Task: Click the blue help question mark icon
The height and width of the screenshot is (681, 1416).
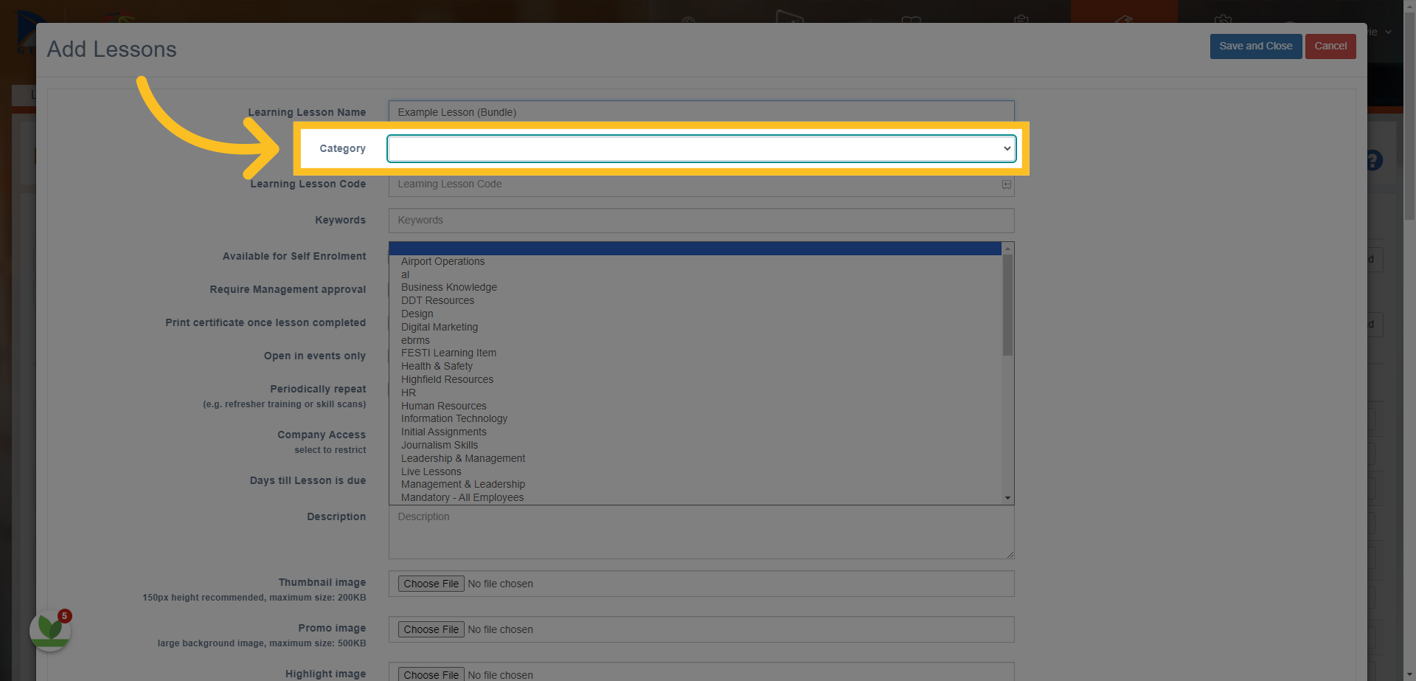Action: pos(1374,160)
